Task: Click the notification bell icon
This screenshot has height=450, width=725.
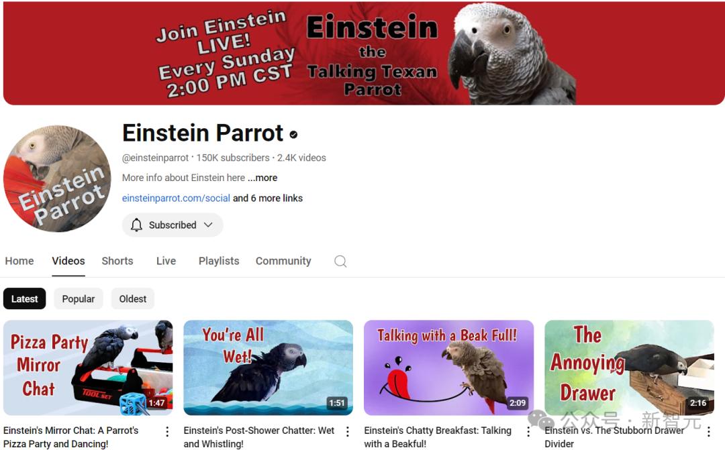Action: [136, 225]
